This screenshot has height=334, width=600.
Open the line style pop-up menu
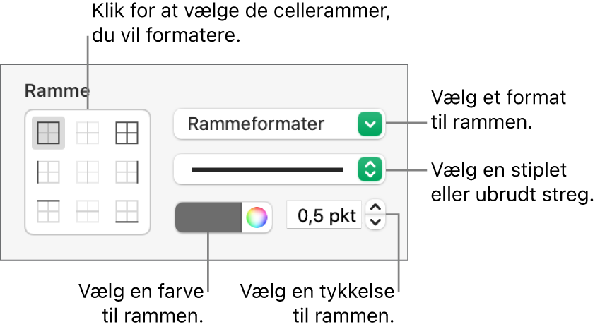tap(267, 169)
